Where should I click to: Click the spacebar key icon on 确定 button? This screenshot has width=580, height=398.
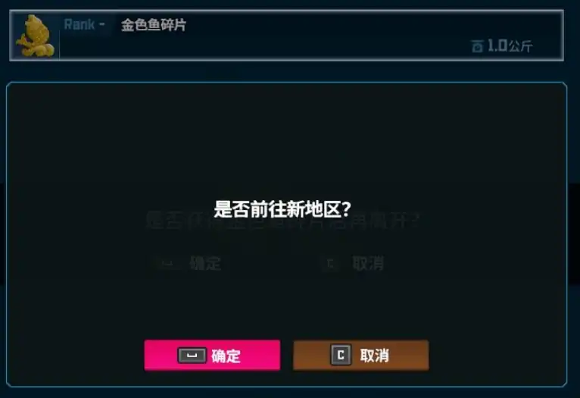[x=192, y=356]
